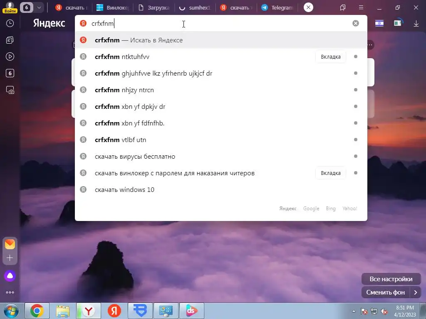This screenshot has height=319, width=426.
Task: Select suggestion crfxfnm nhjzy ntrcn
Action: [221, 90]
